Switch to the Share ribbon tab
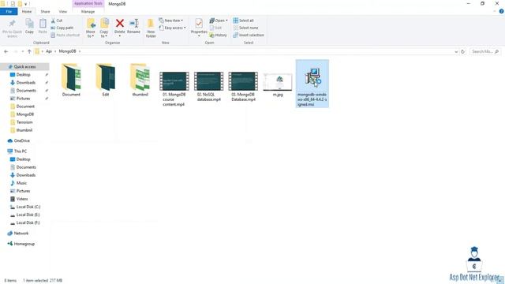 (45, 12)
